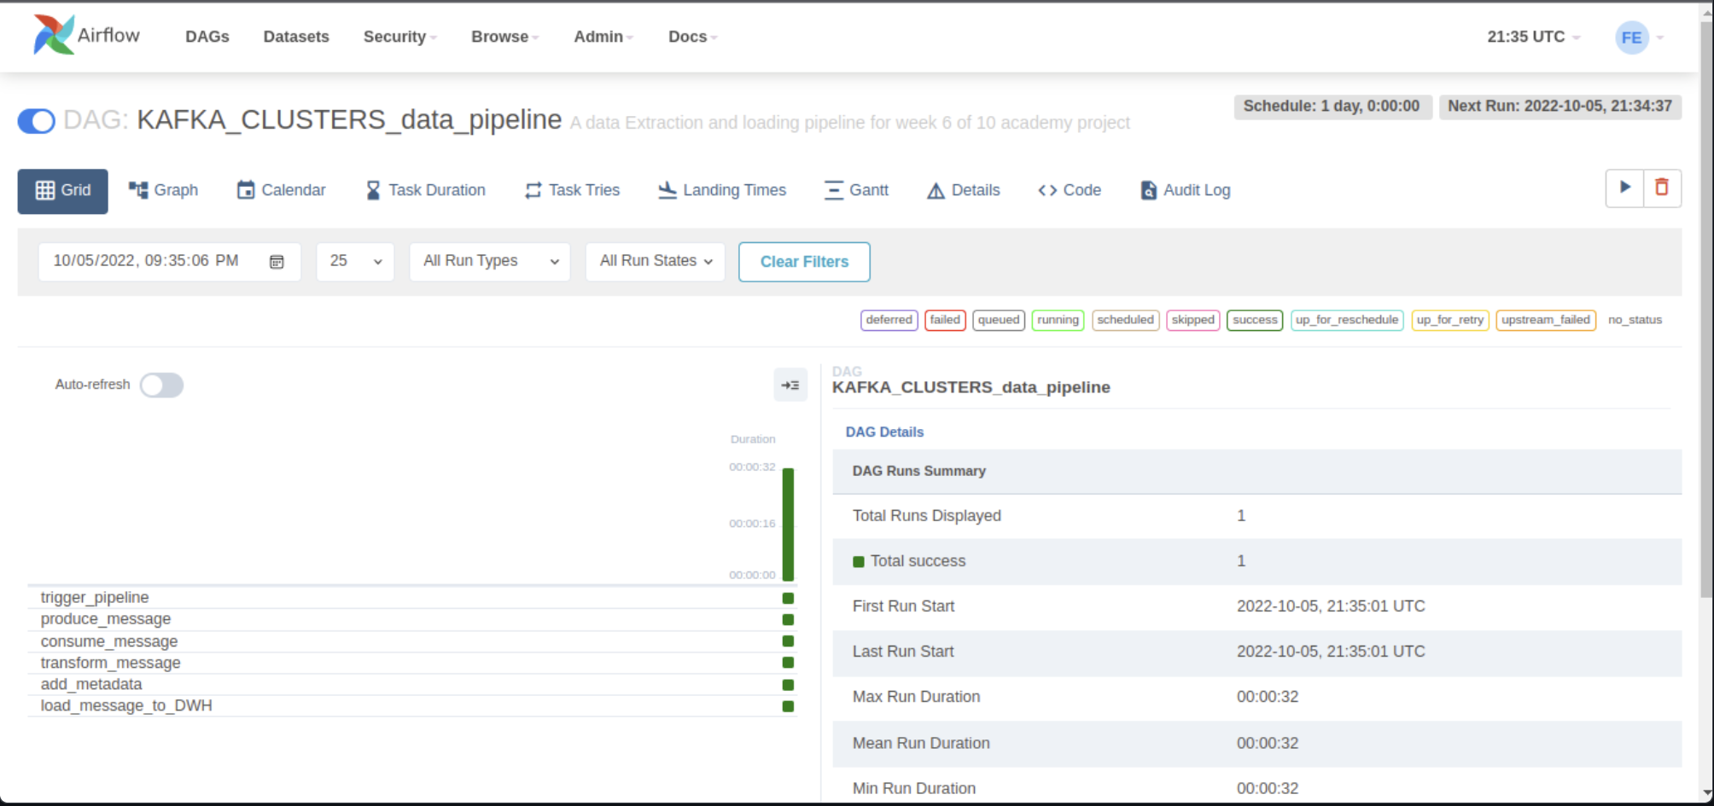Screen dimensions: 1714x806
Task: Open the Gantt tab
Action: 856,190
